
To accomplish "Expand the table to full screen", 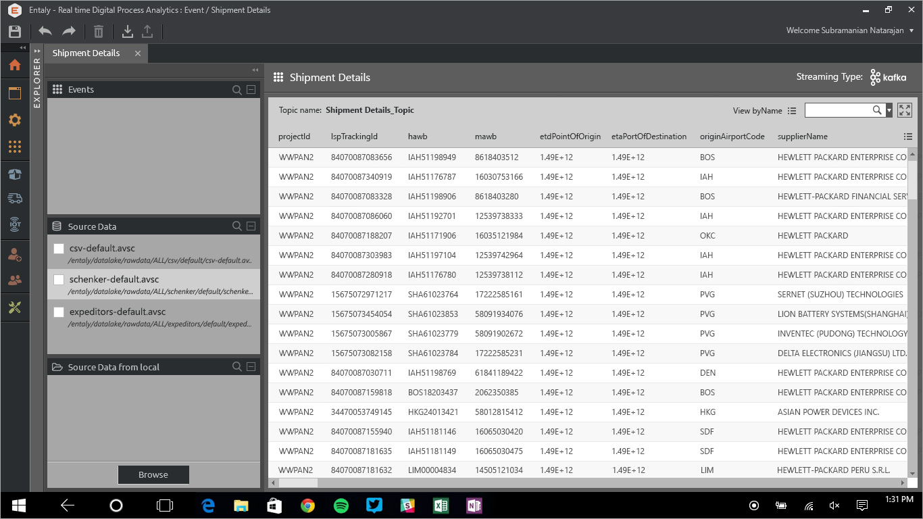I will [905, 110].
